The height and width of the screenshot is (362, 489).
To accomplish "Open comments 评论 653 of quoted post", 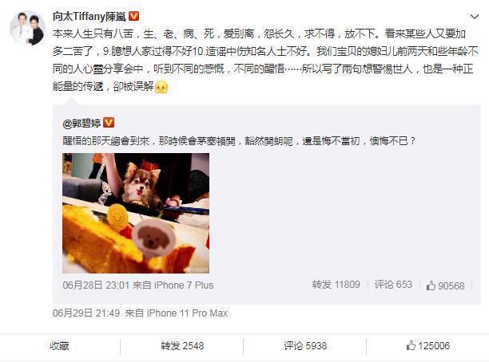I will [x=393, y=285].
